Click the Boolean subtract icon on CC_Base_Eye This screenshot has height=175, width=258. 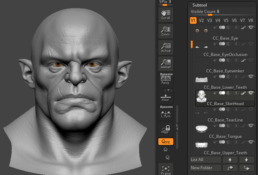point(229,27)
